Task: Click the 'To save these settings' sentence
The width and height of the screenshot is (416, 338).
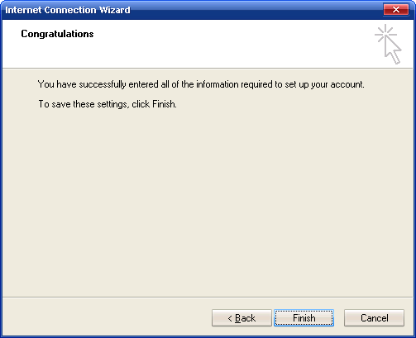Action: 108,104
